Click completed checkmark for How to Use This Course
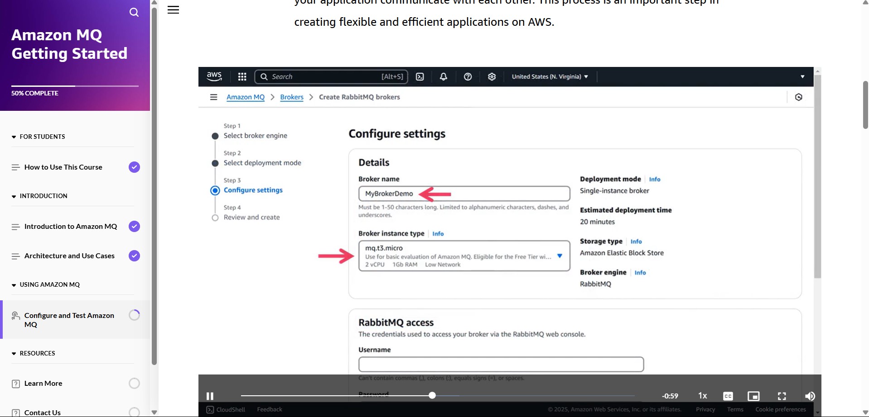This screenshot has height=417, width=869. click(x=134, y=167)
